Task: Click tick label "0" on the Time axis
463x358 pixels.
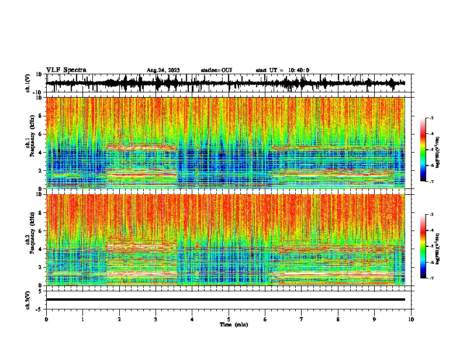Action: pos(46,319)
